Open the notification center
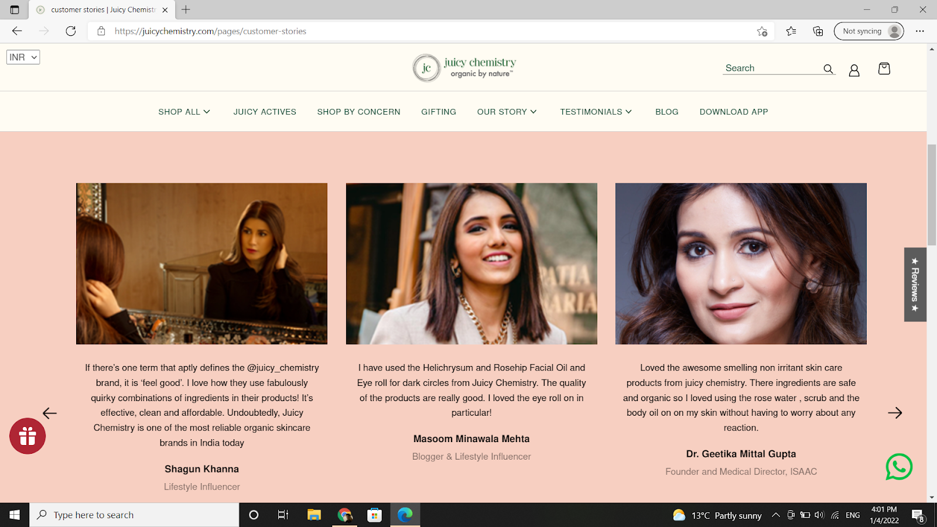The height and width of the screenshot is (527, 937). (918, 515)
